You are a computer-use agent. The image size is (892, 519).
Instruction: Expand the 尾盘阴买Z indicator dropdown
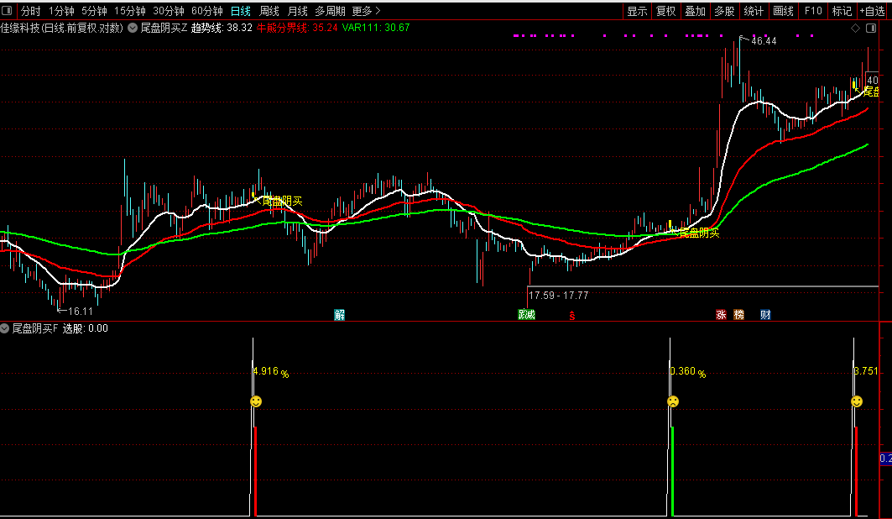[133, 28]
